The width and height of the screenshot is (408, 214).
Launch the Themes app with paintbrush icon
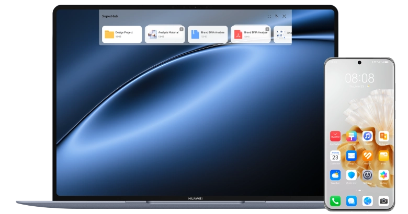[352, 136]
